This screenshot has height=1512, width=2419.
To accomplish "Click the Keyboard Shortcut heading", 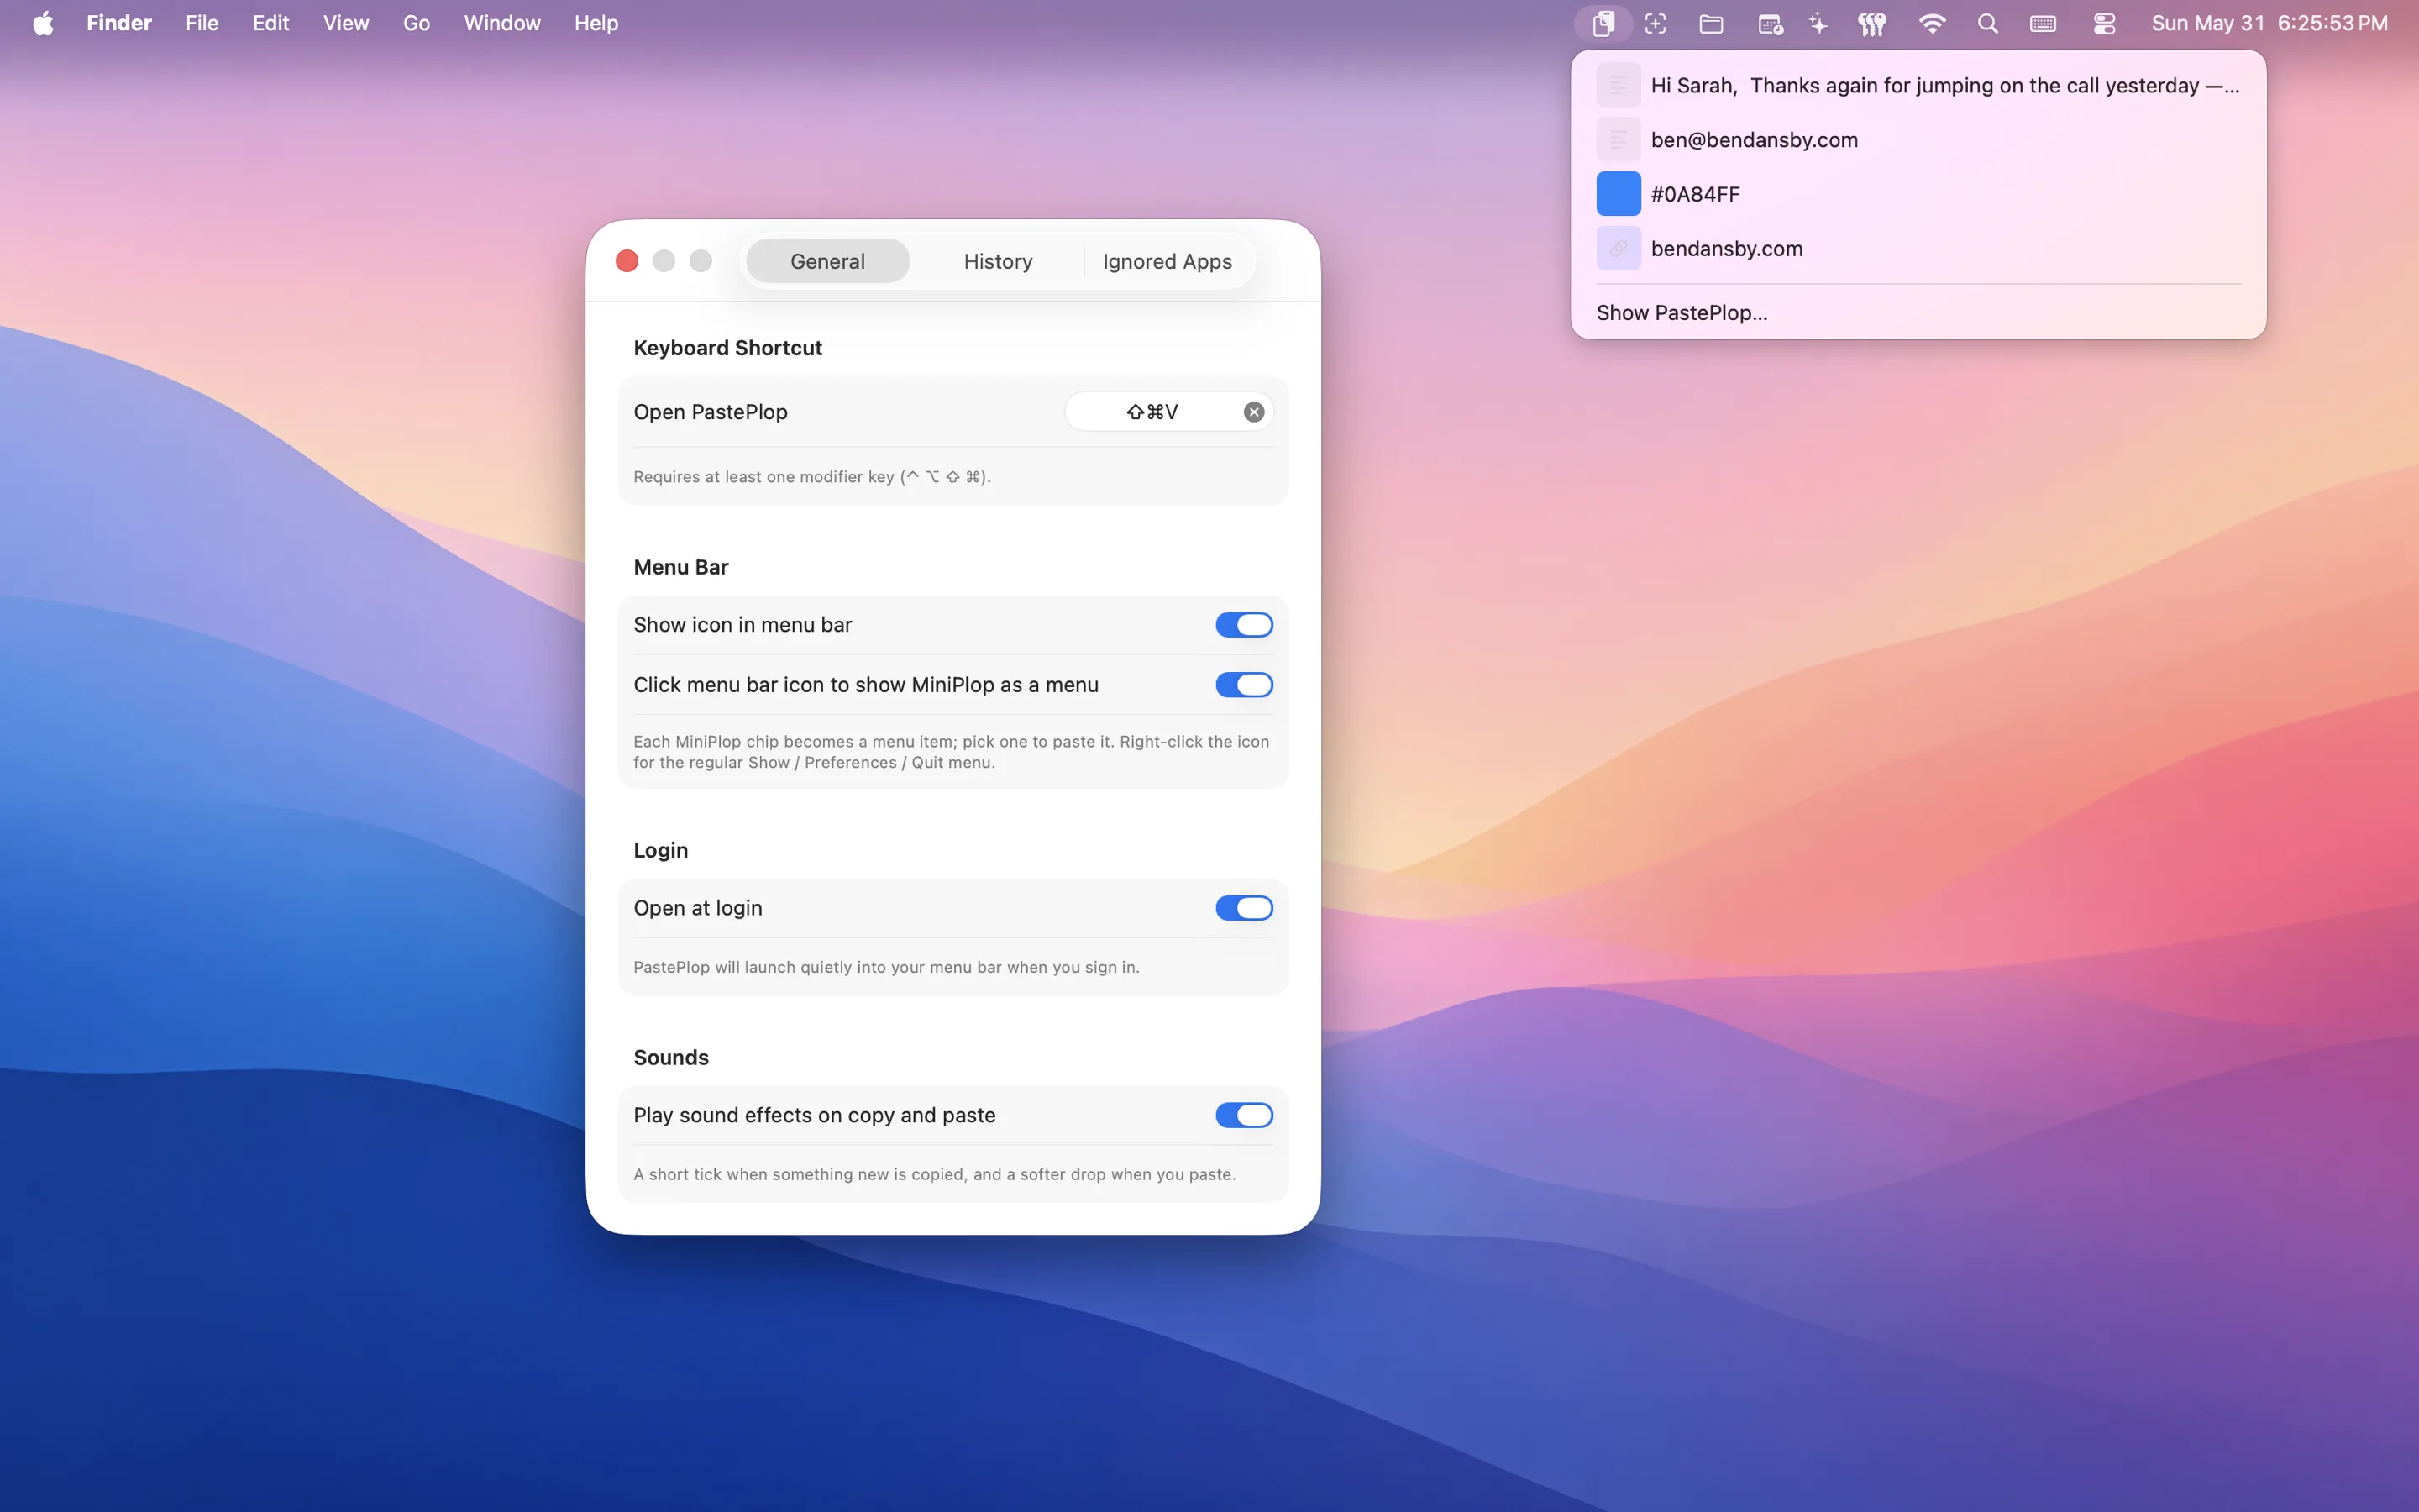I will tap(727, 348).
